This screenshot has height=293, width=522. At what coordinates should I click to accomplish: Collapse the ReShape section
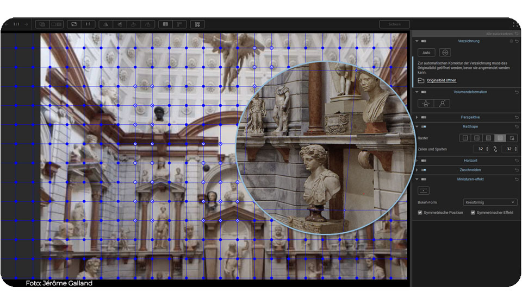point(417,126)
